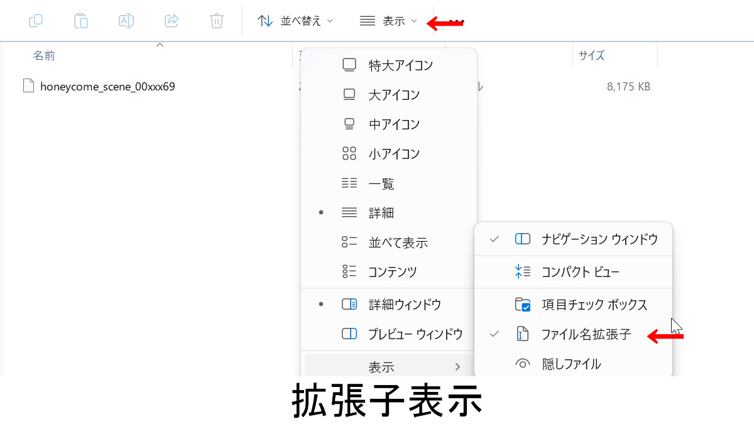
Task: Click the 名前 (Name) column sort chevron
Action: [160, 45]
